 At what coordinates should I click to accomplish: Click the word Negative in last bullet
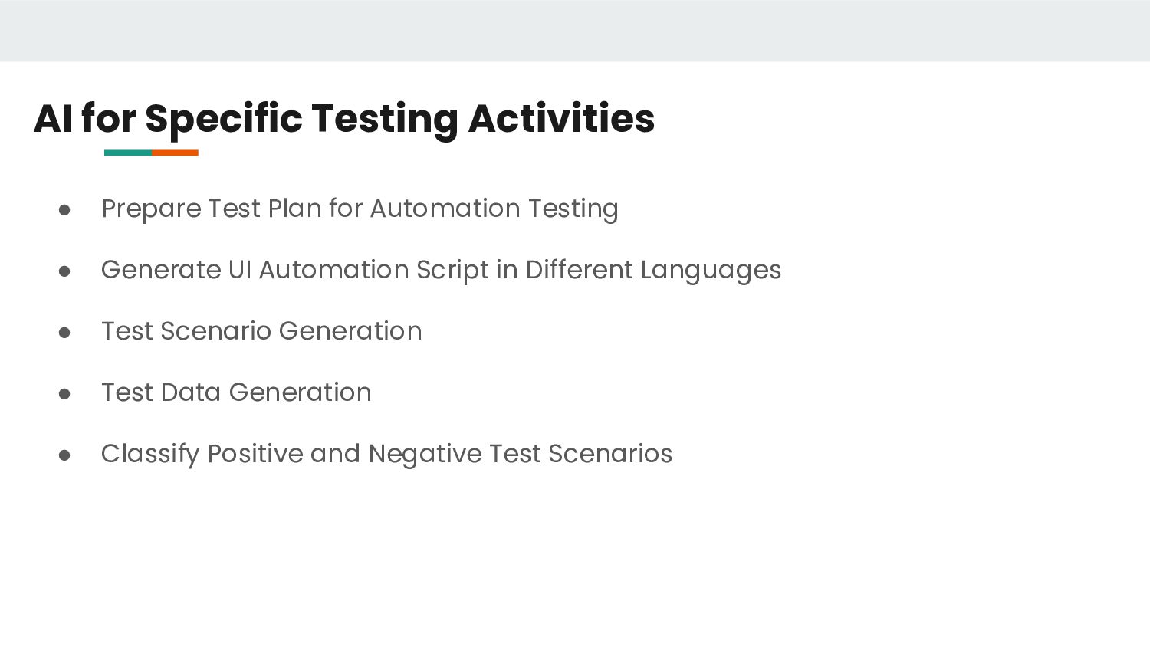pos(426,455)
